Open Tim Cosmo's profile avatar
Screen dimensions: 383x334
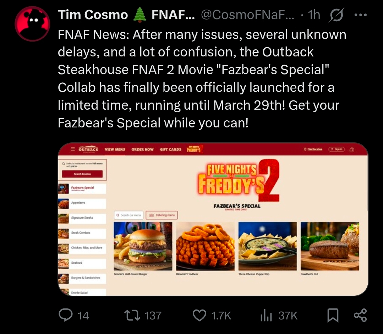click(x=33, y=24)
